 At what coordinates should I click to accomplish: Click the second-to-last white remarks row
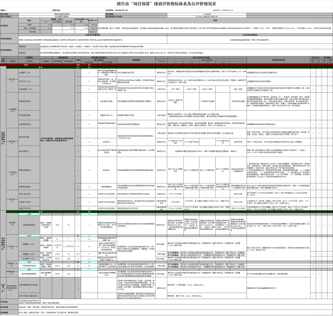(x=176, y=307)
